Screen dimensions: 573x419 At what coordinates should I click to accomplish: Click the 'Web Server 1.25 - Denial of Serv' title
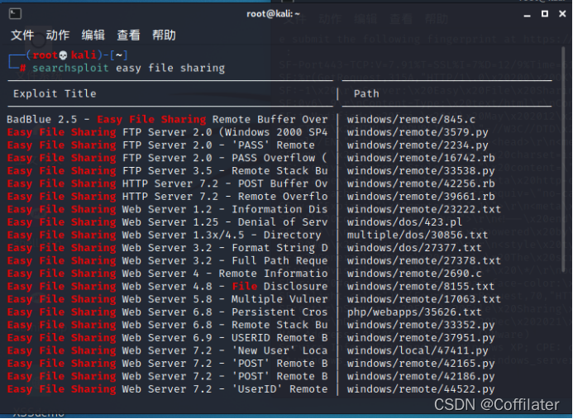pos(225,222)
